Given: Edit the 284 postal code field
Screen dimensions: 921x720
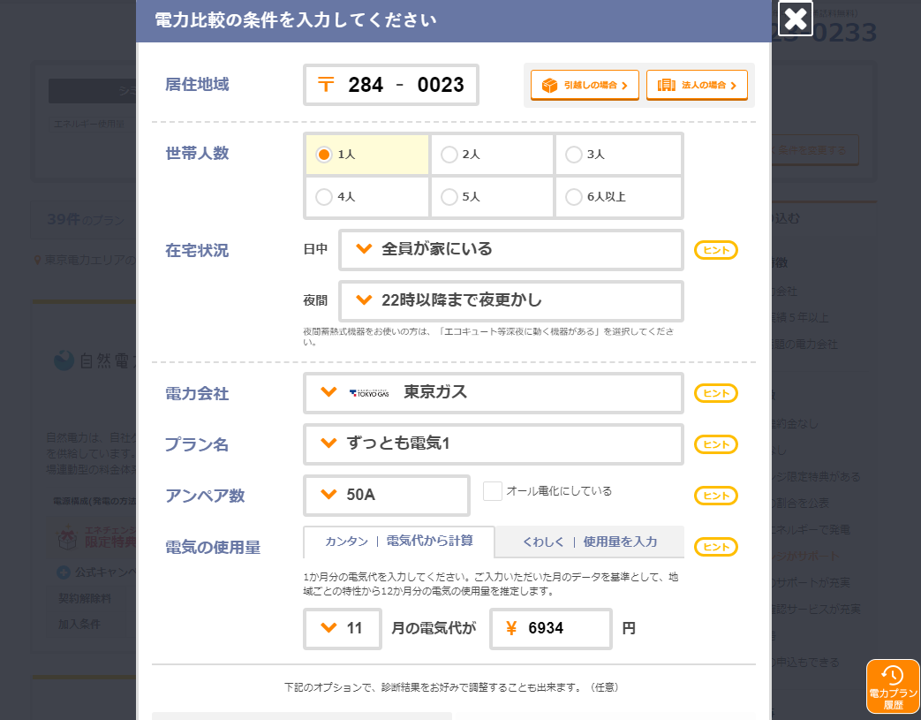Looking at the screenshot, I should click(x=366, y=85).
